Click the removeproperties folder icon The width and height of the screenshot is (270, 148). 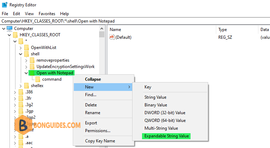[32, 60]
